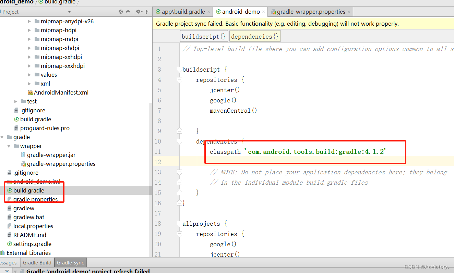
Task: Click the Gradle icon on app\build.gradle tab
Action: click(158, 12)
